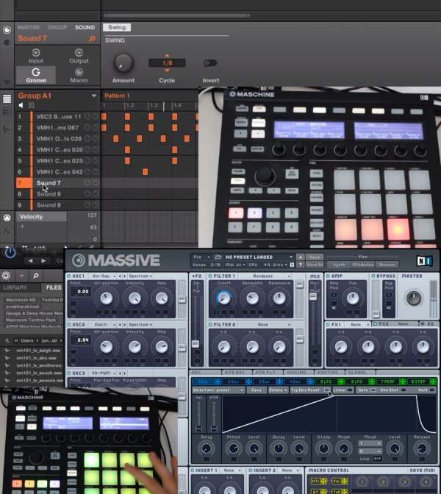The height and width of the screenshot is (494, 441).
Task: Click the Swing page button
Action: tap(117, 27)
